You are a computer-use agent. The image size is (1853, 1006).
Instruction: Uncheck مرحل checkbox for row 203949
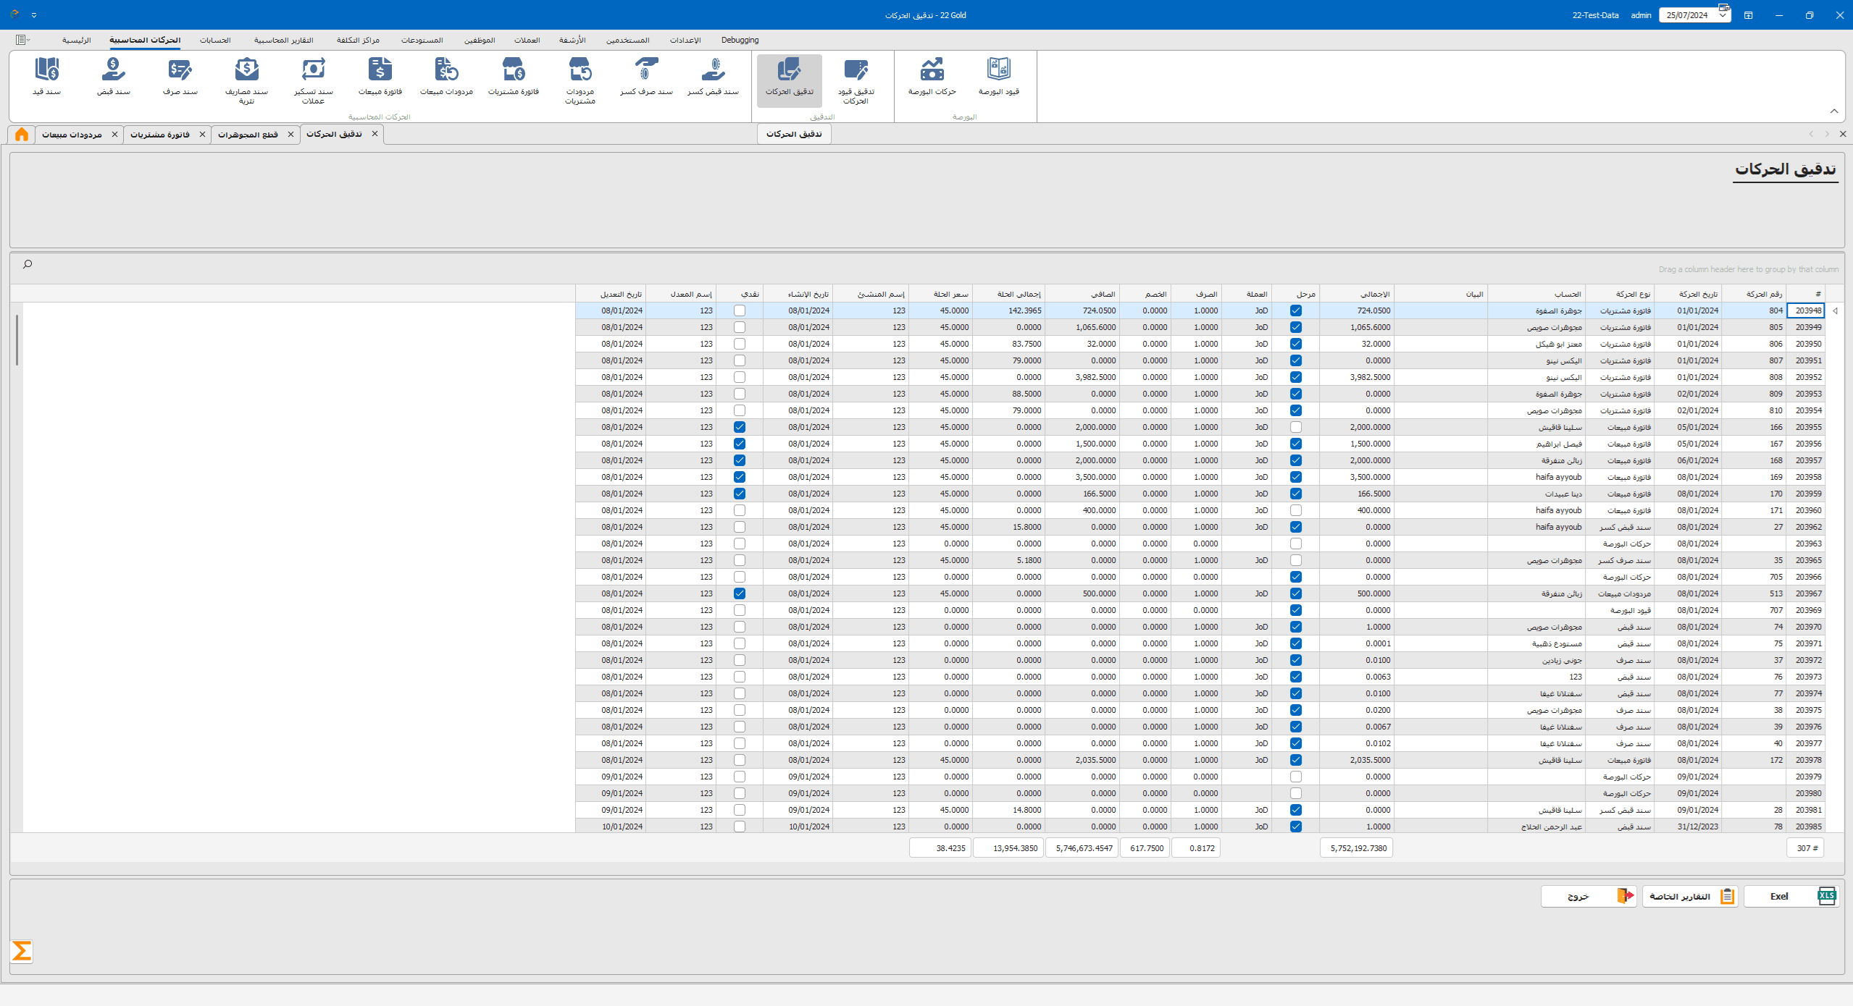pyautogui.click(x=1296, y=327)
